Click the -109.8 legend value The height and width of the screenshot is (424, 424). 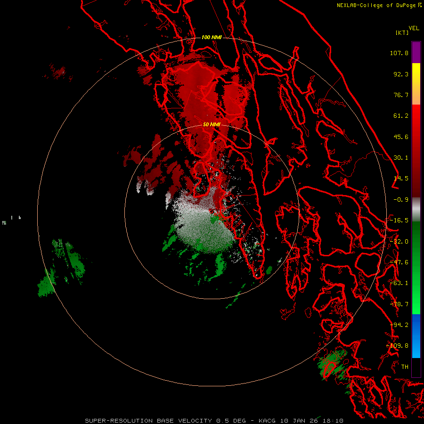tap(397, 346)
